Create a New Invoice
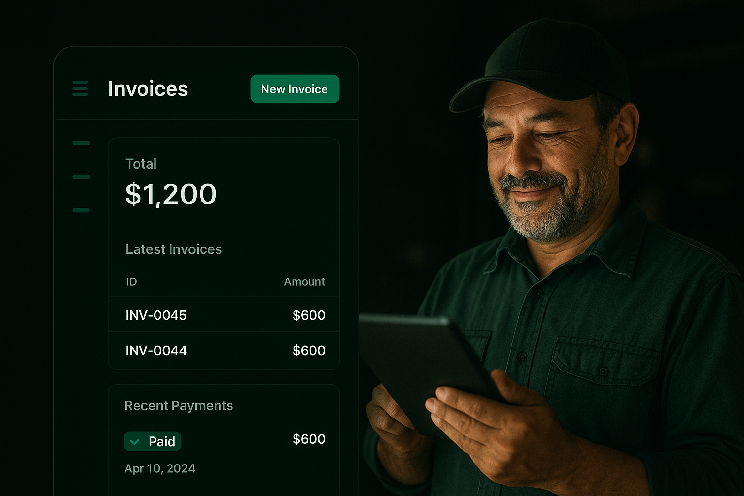 point(294,89)
